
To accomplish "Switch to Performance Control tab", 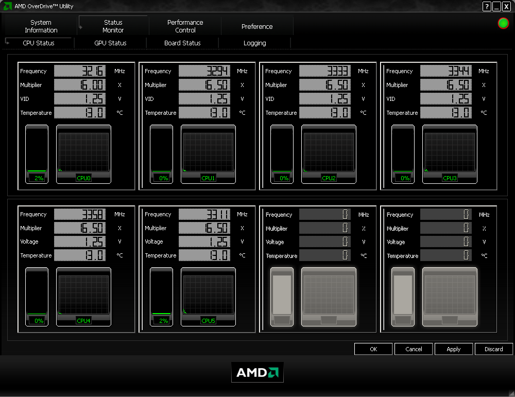I will [185, 26].
